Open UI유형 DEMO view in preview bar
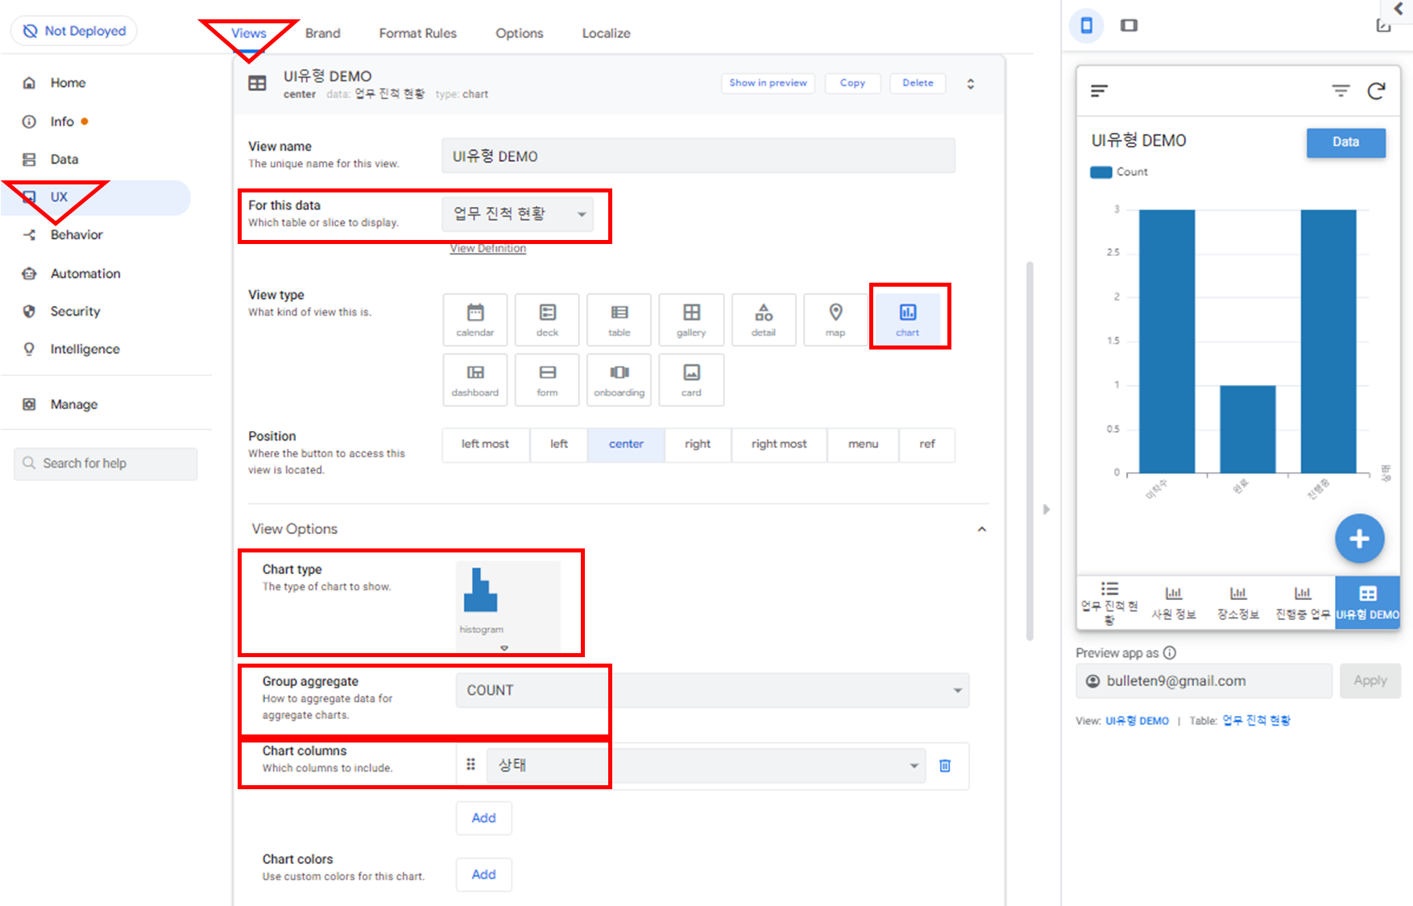 point(1367,602)
